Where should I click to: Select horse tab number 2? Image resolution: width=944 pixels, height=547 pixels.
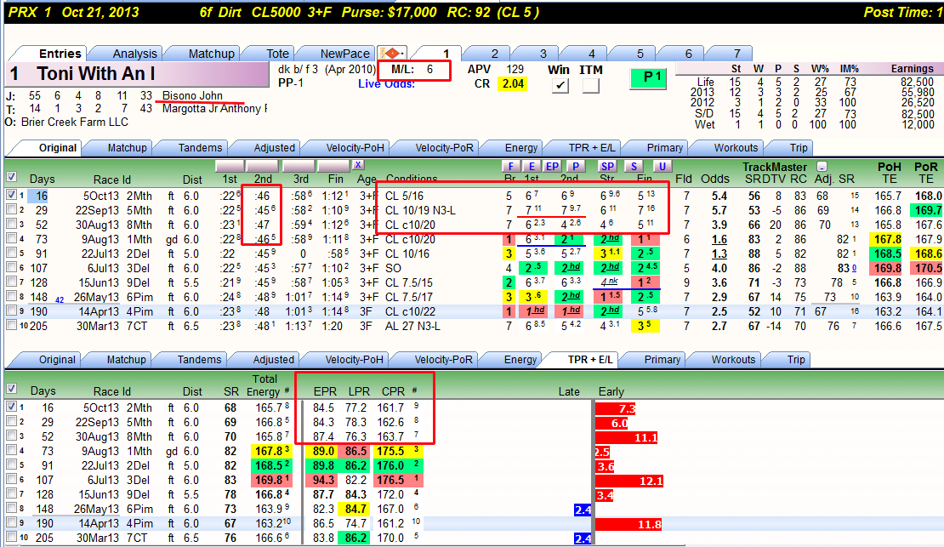tap(494, 54)
